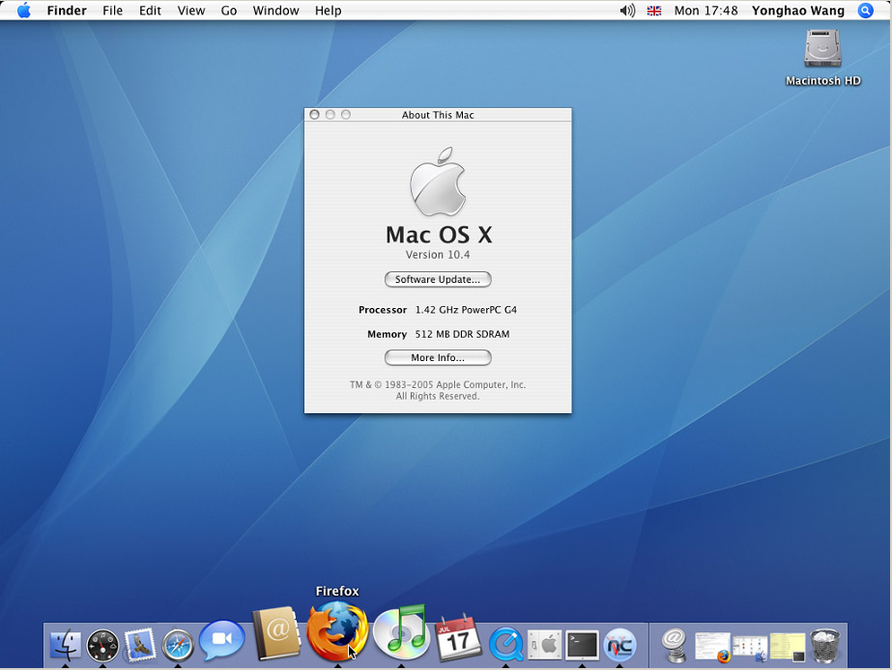The width and height of the screenshot is (892, 670).
Task: Open iTunes from the Dock
Action: [401, 632]
